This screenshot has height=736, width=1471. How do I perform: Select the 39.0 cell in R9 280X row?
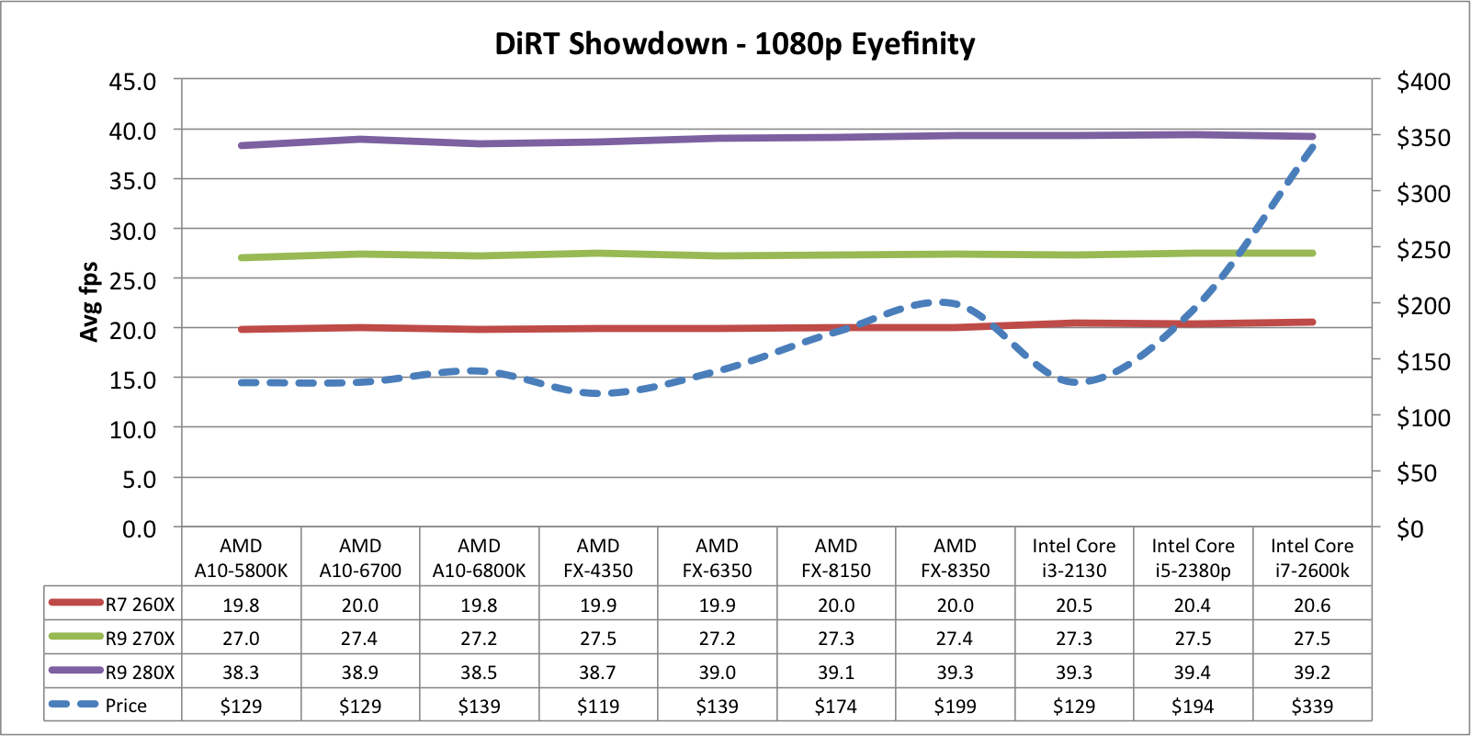(x=717, y=673)
